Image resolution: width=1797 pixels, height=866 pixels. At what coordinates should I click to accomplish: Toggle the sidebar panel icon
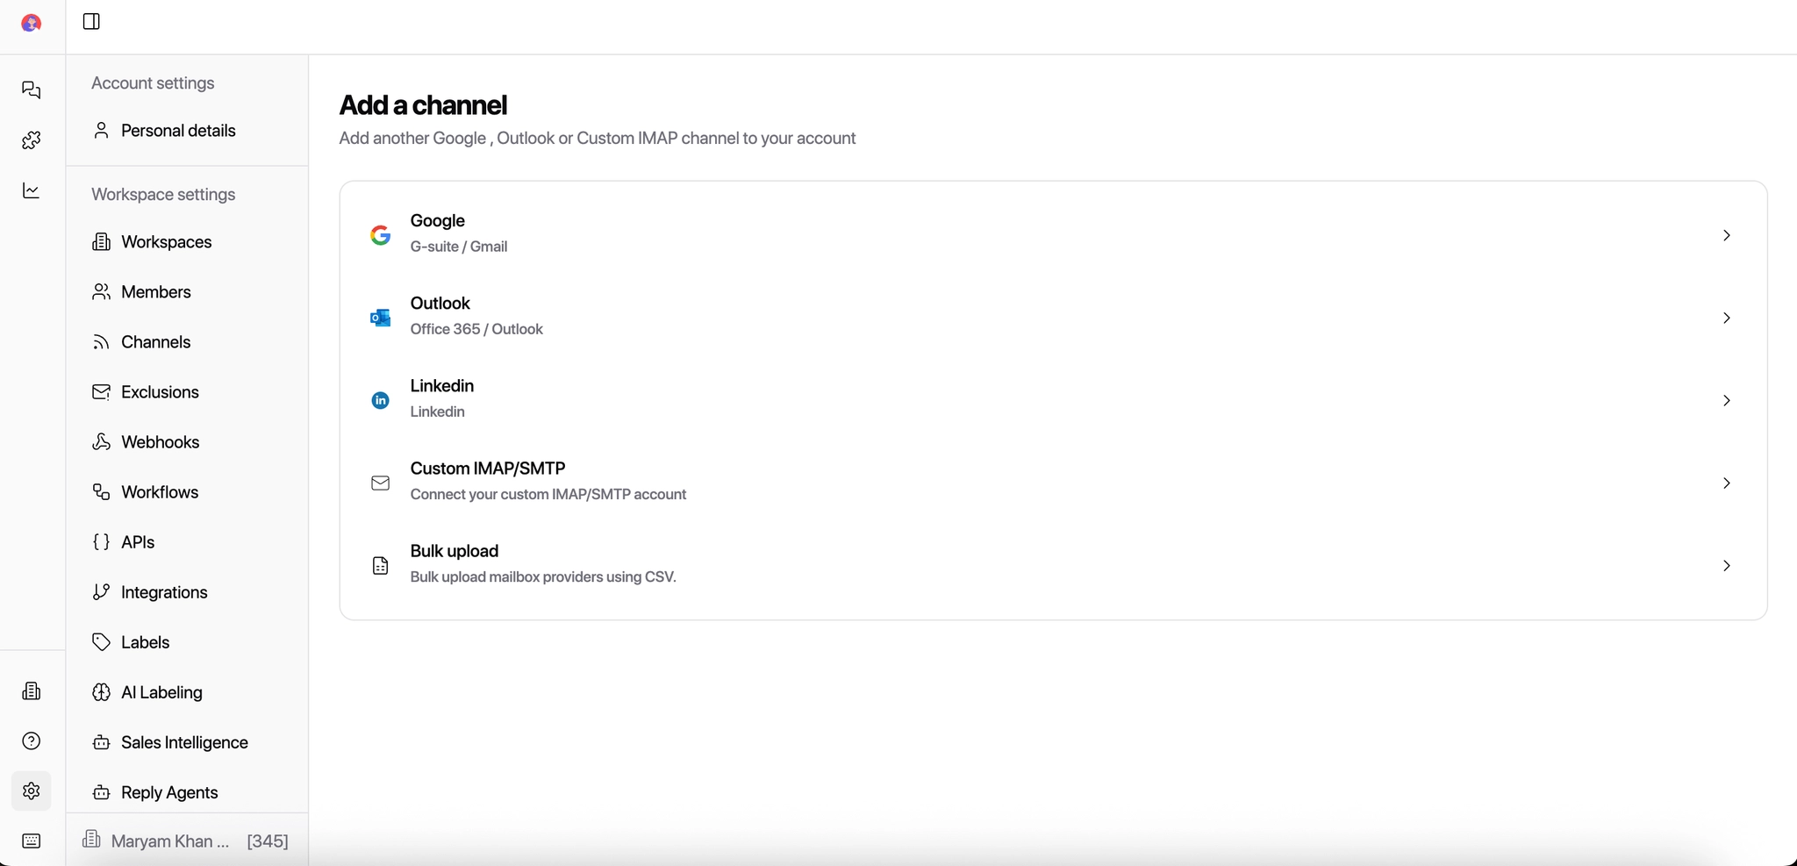tap(91, 21)
